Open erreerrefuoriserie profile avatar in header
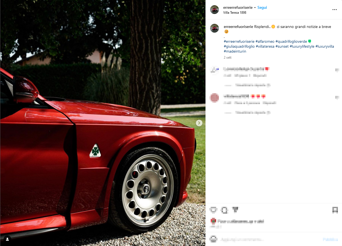Screen dimensions: 342x246 pyautogui.click(x=215, y=10)
